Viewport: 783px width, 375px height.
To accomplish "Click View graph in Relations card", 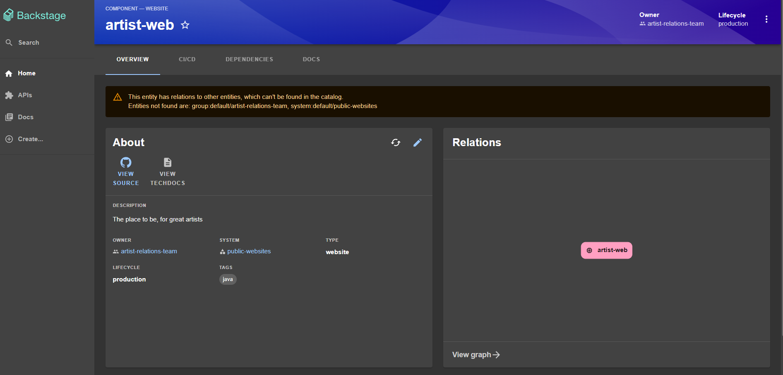I will [476, 355].
